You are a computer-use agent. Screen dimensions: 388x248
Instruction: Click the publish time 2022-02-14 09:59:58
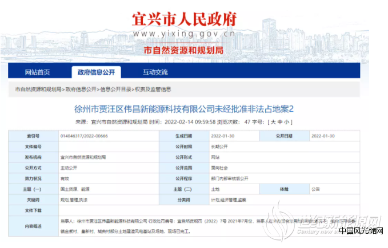coord(190,122)
